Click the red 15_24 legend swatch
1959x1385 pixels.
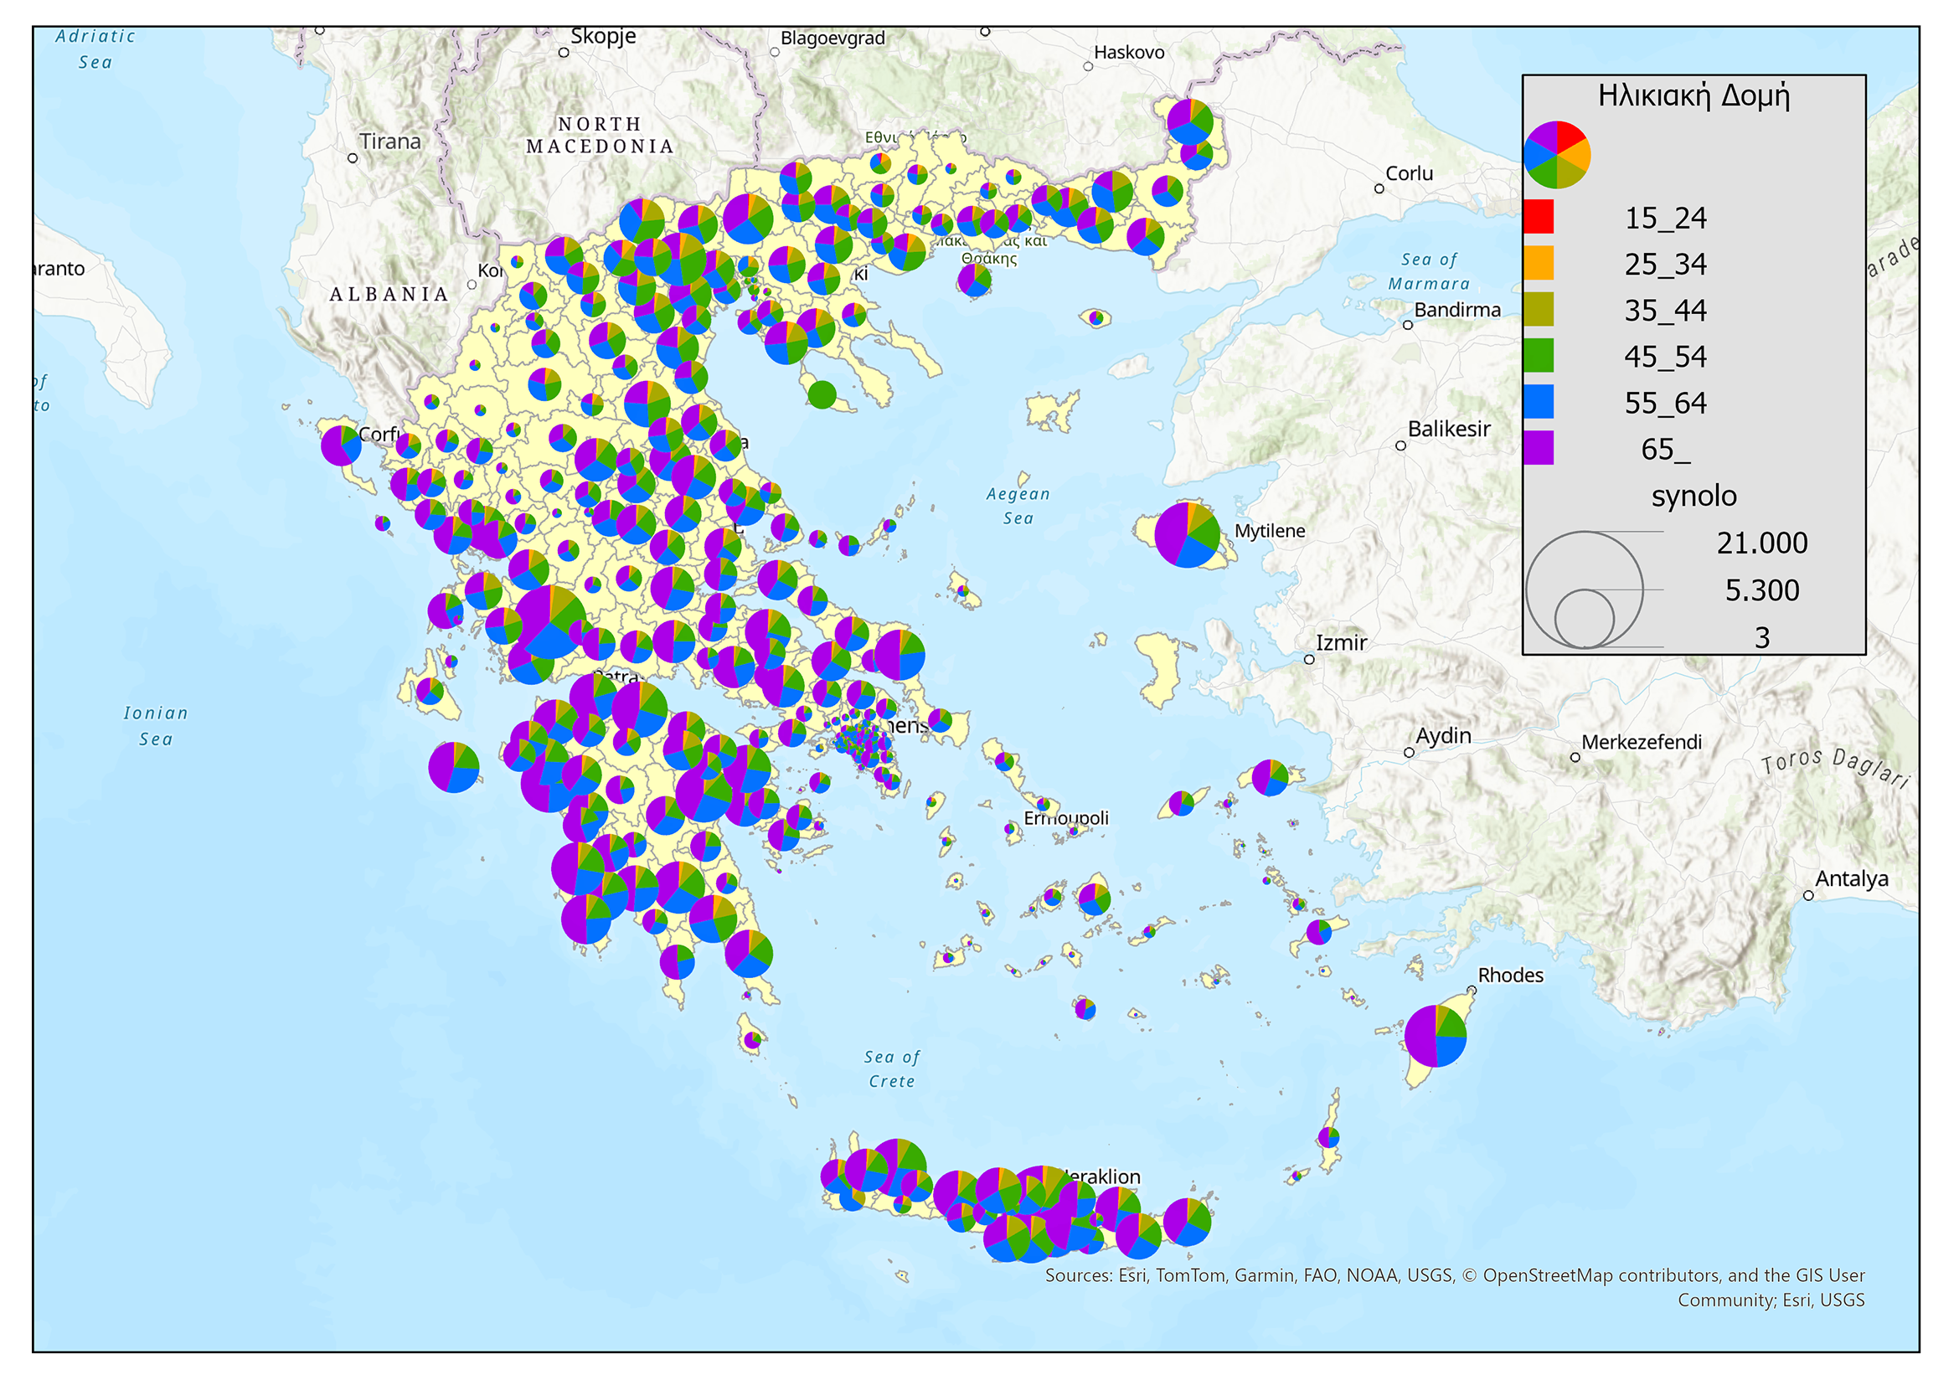pos(1538,217)
